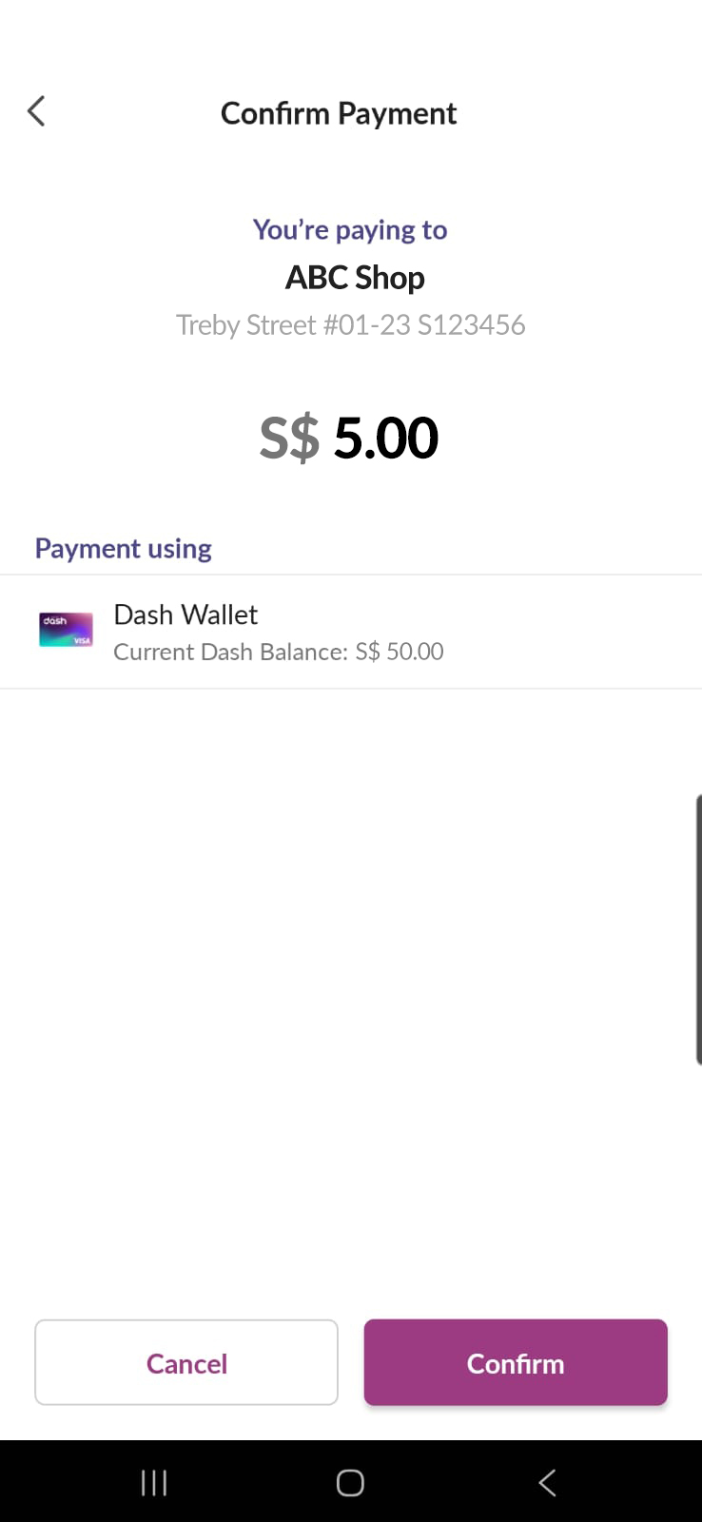Tap the Treby Street merchant address

(x=350, y=325)
